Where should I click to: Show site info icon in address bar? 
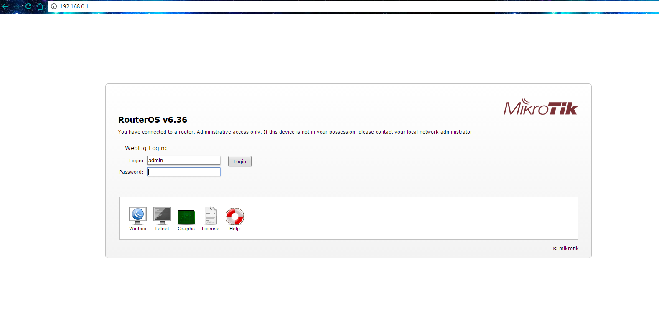(54, 6)
